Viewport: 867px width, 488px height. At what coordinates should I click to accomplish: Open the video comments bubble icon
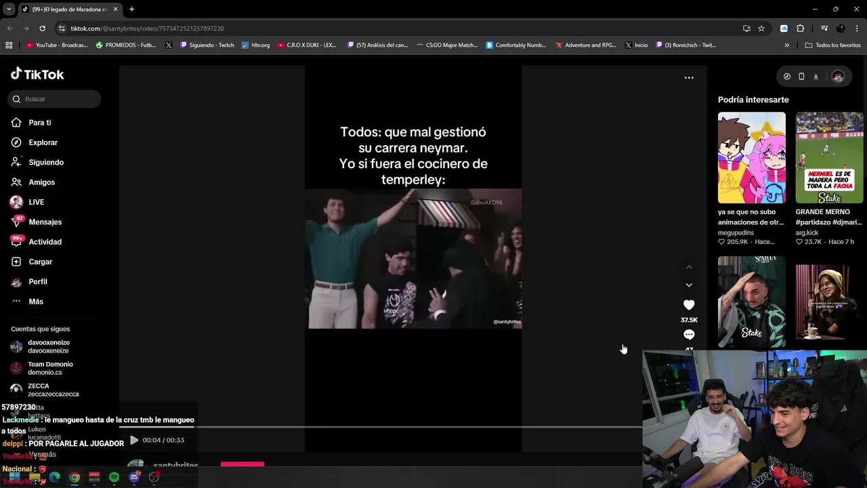tap(689, 335)
